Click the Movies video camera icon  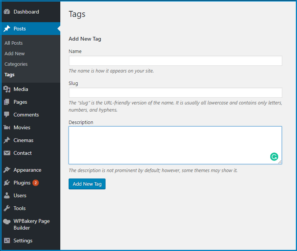point(7,127)
